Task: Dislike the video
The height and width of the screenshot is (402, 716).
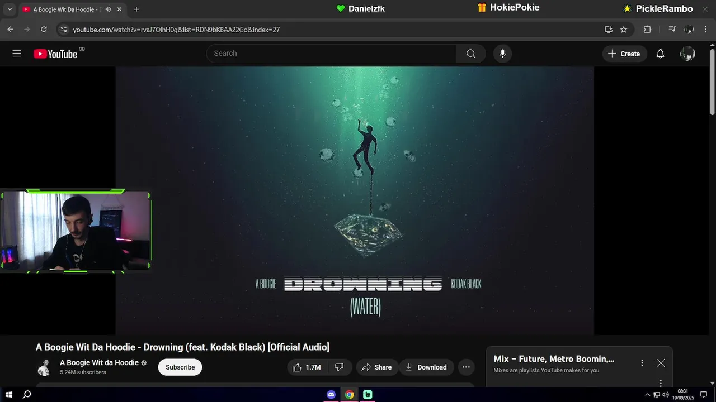Action: tap(339, 367)
